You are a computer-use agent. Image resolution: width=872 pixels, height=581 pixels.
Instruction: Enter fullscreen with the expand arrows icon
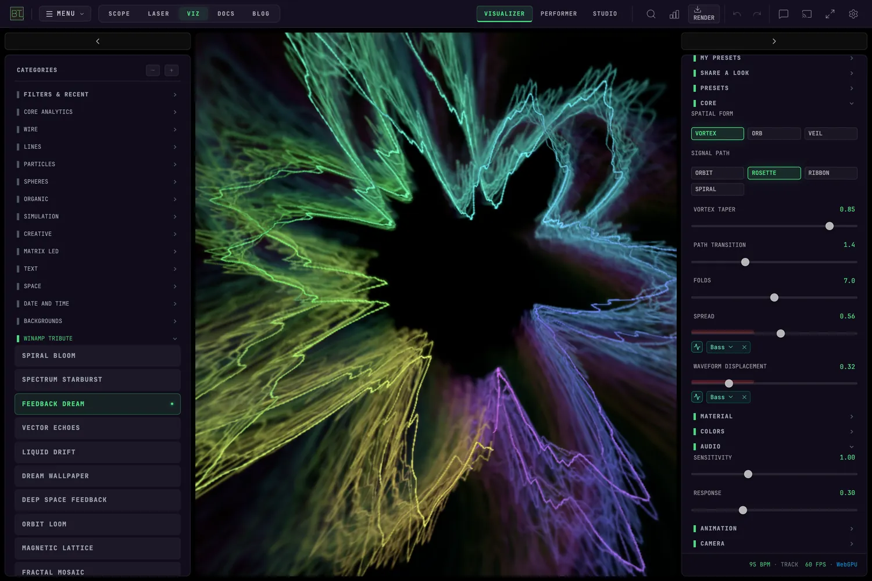pos(830,14)
